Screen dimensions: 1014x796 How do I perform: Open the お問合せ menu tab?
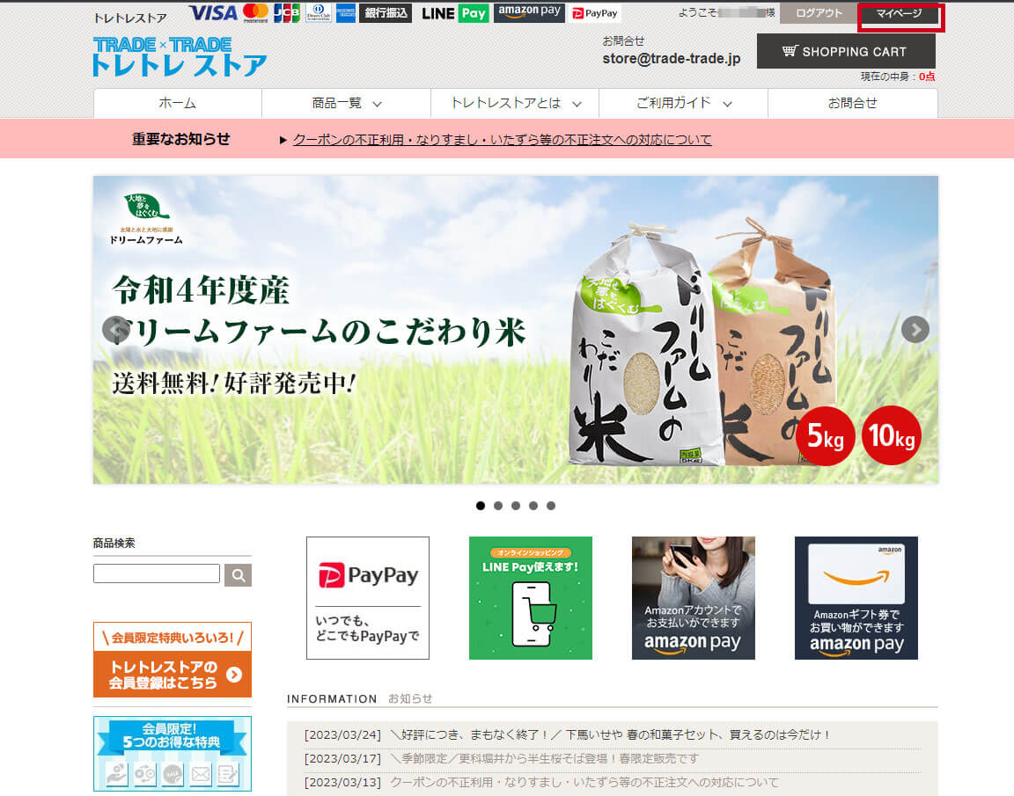(852, 103)
